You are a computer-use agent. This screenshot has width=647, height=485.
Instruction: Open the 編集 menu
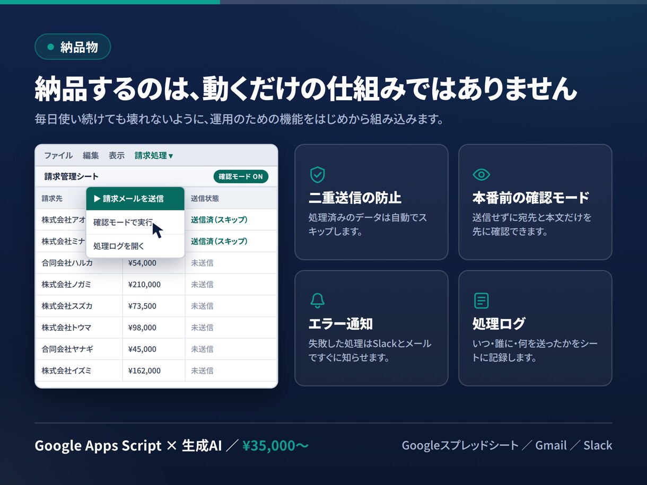click(x=91, y=155)
